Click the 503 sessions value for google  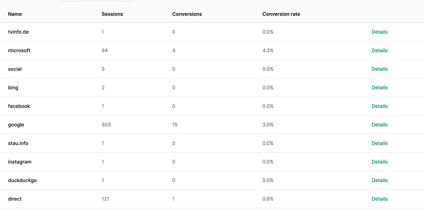(106, 125)
